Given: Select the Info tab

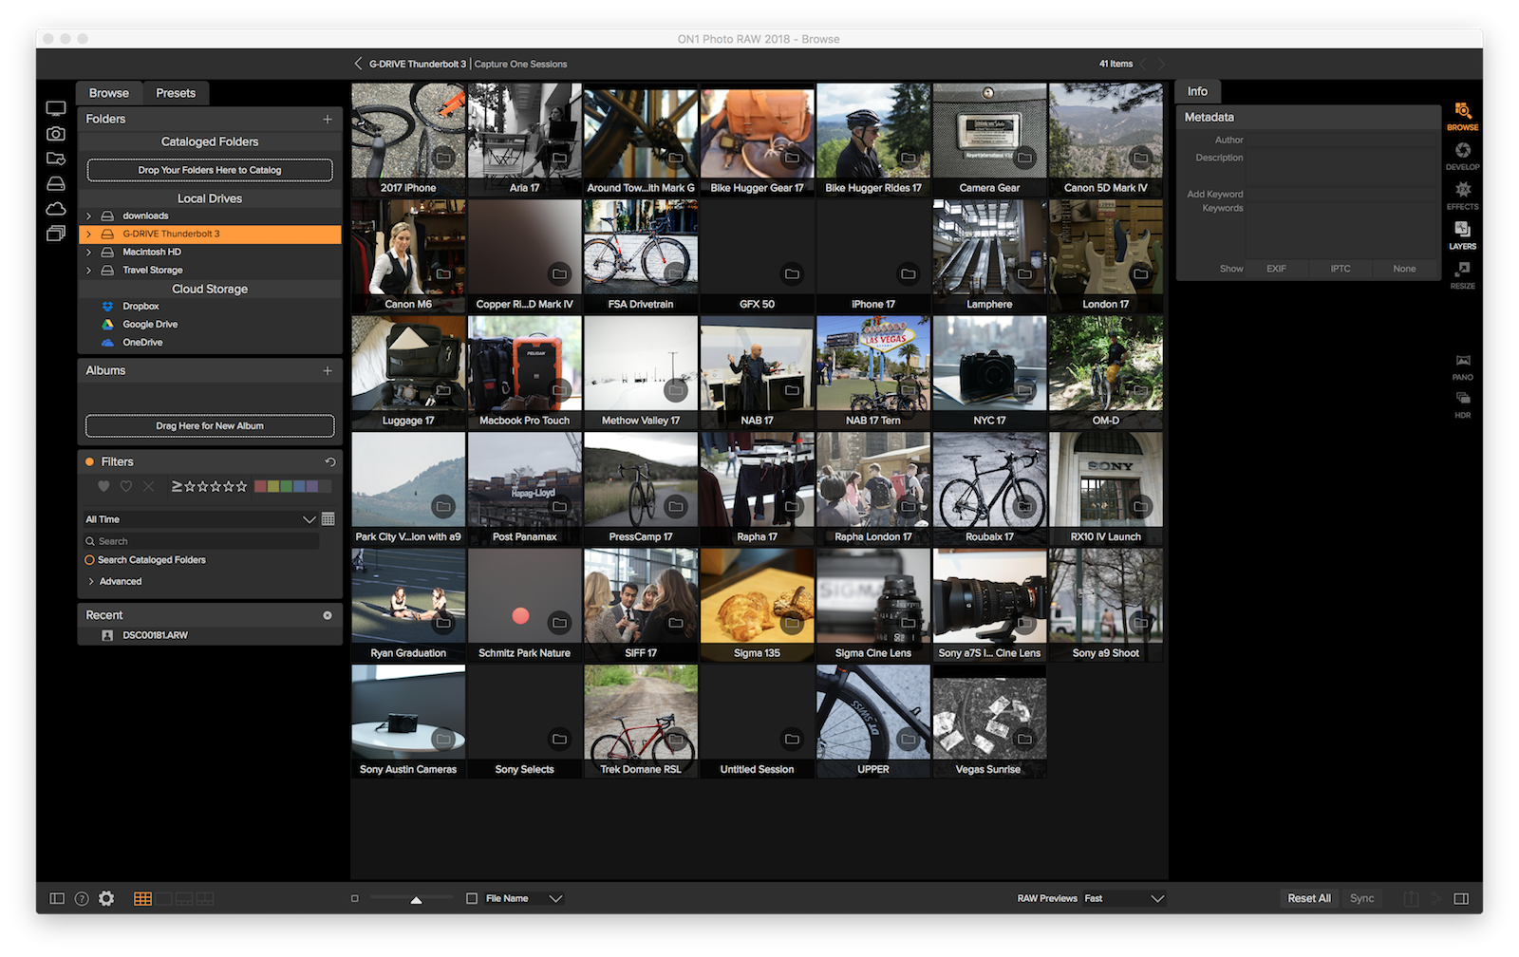Looking at the screenshot, I should (x=1198, y=91).
